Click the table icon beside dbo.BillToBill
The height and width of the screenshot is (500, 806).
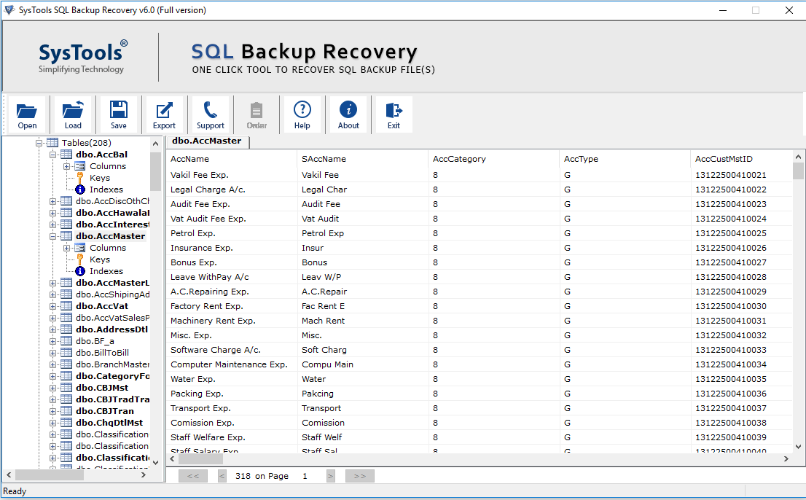pos(66,353)
